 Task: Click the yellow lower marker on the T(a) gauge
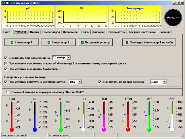(99, 117)
